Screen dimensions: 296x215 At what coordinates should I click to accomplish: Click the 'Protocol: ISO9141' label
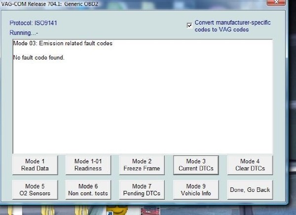33,23
